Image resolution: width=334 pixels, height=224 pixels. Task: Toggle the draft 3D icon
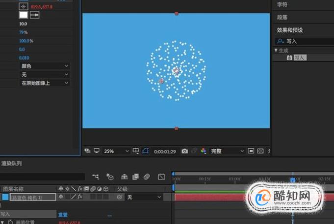pos(110,177)
